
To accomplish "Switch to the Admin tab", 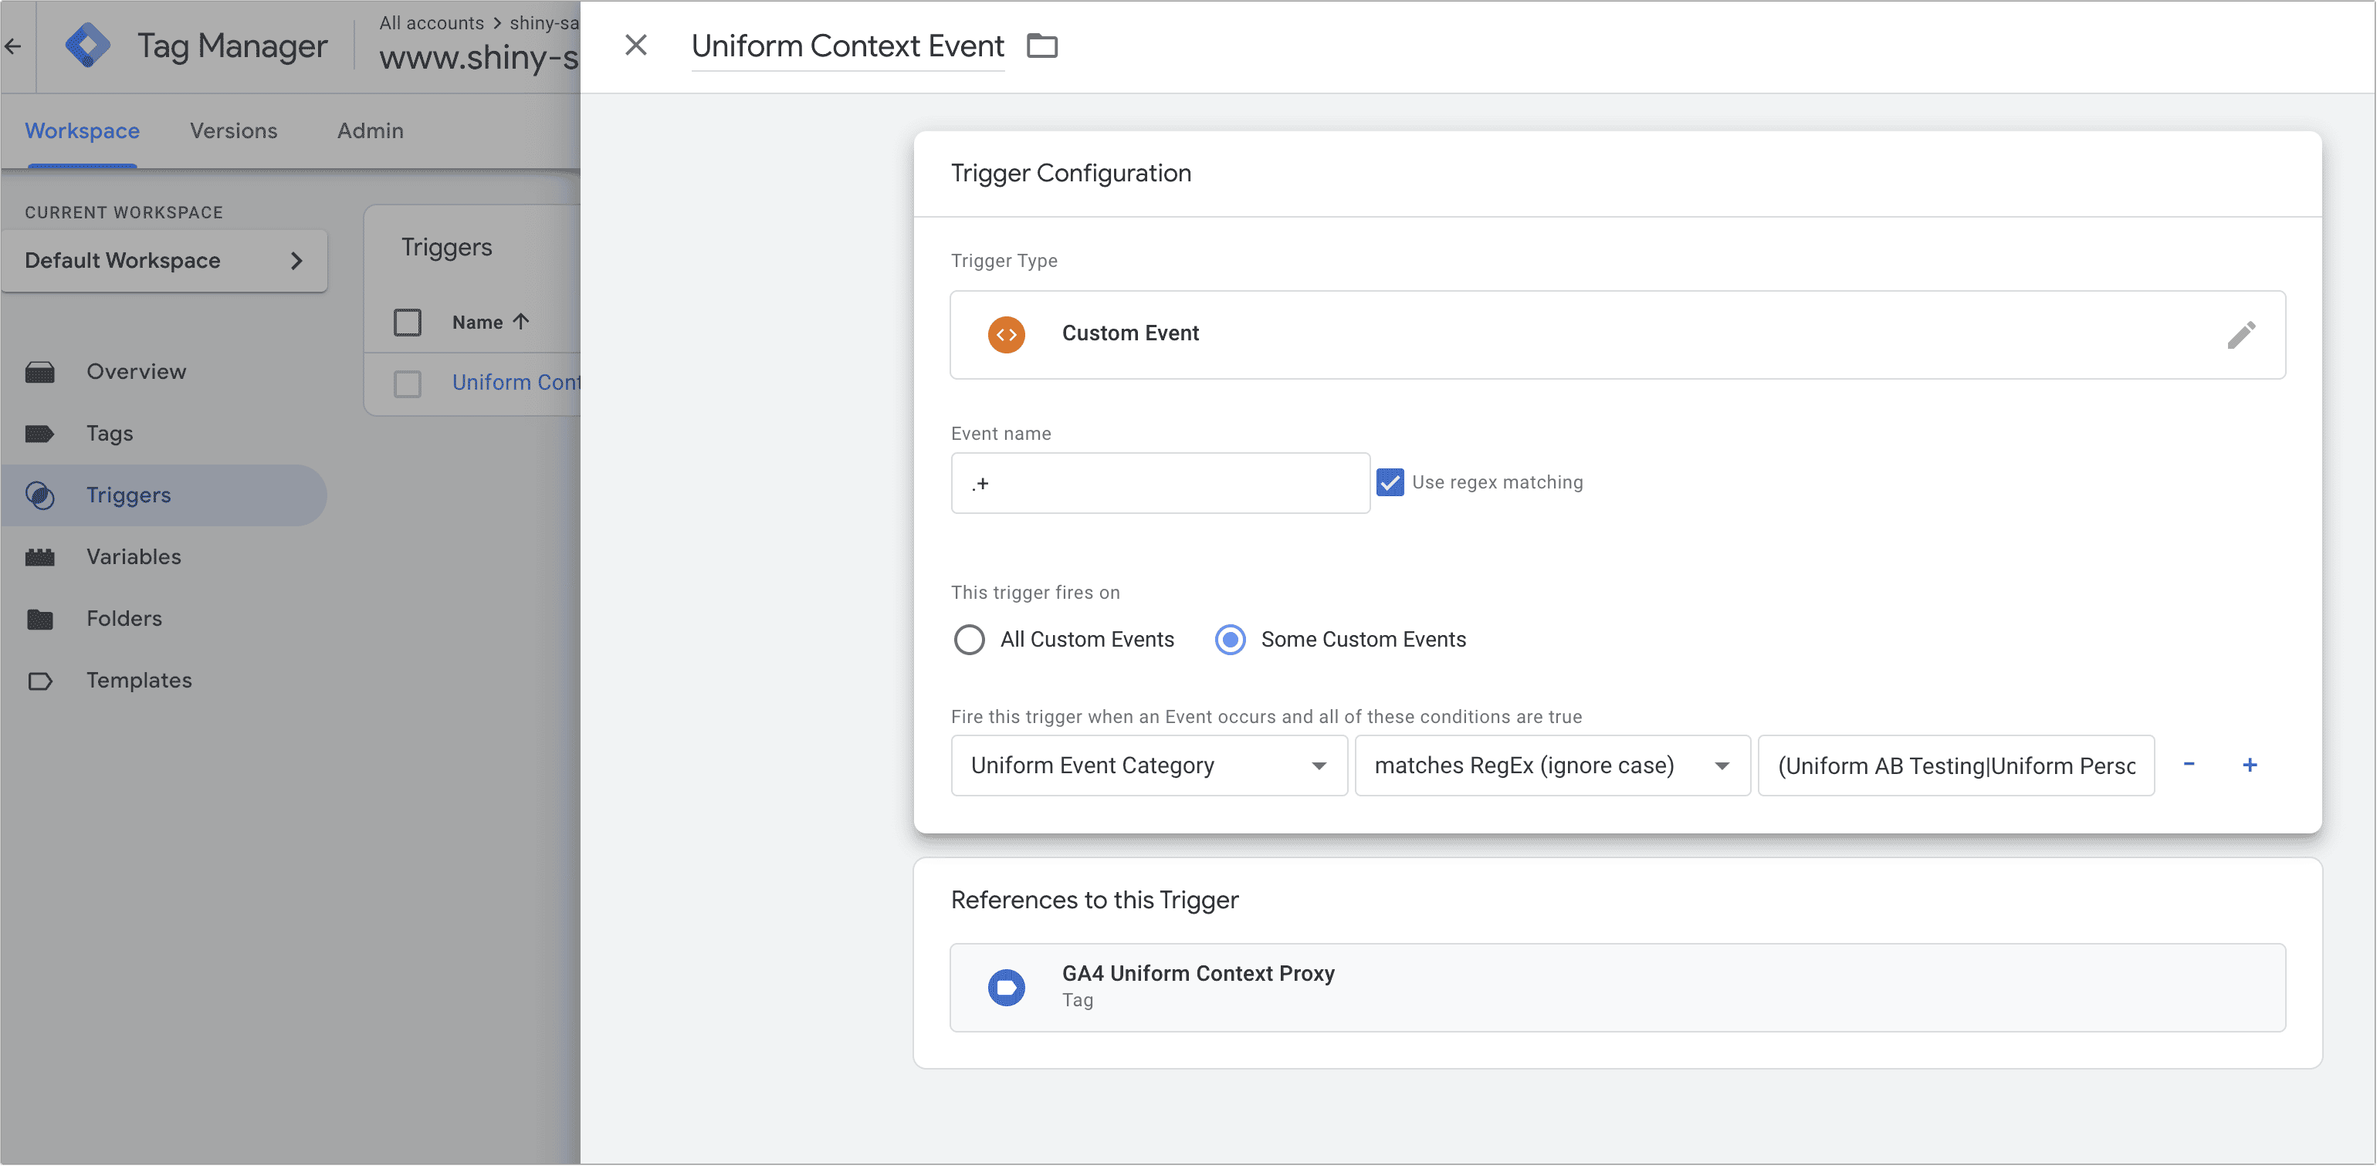I will (x=370, y=131).
